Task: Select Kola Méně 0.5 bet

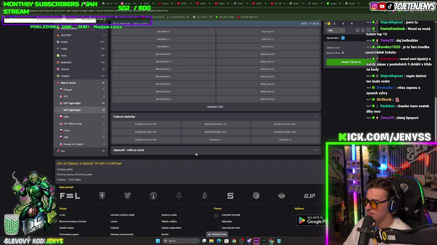Action: pos(163,32)
